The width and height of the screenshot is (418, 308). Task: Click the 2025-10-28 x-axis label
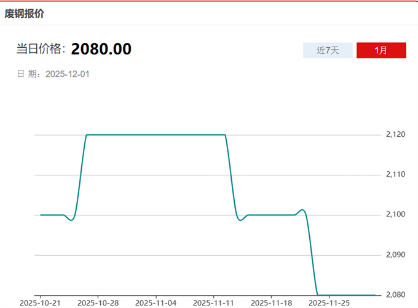pos(98,302)
